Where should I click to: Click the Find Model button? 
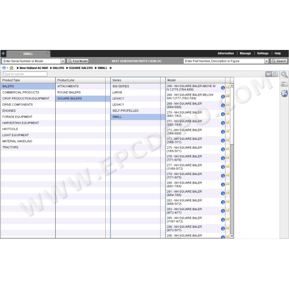78,61
